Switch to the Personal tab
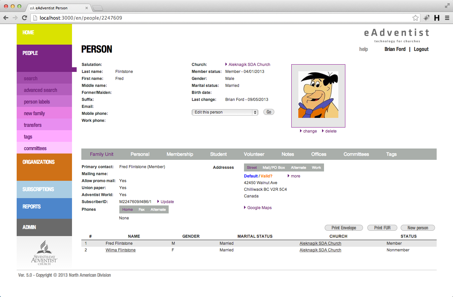The image size is (453, 297). tap(140, 154)
